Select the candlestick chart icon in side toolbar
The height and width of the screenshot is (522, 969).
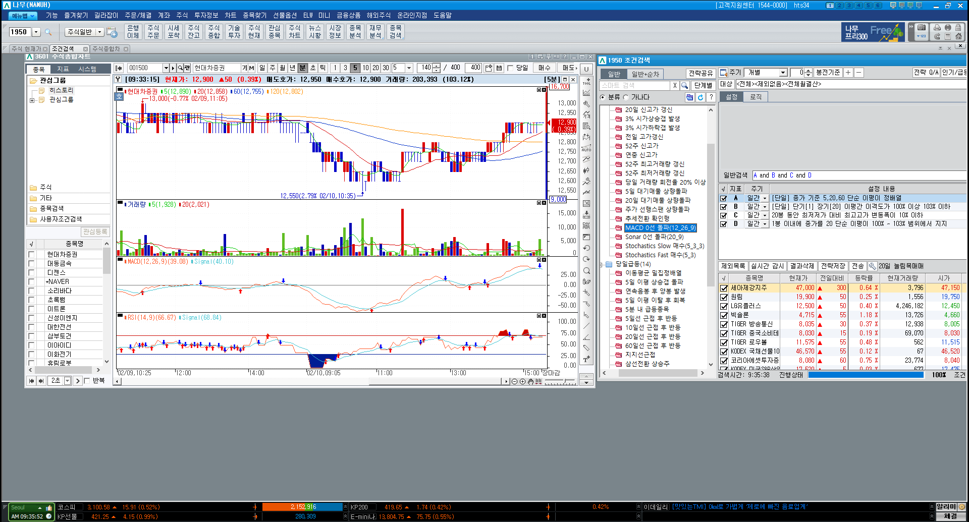pos(586,170)
